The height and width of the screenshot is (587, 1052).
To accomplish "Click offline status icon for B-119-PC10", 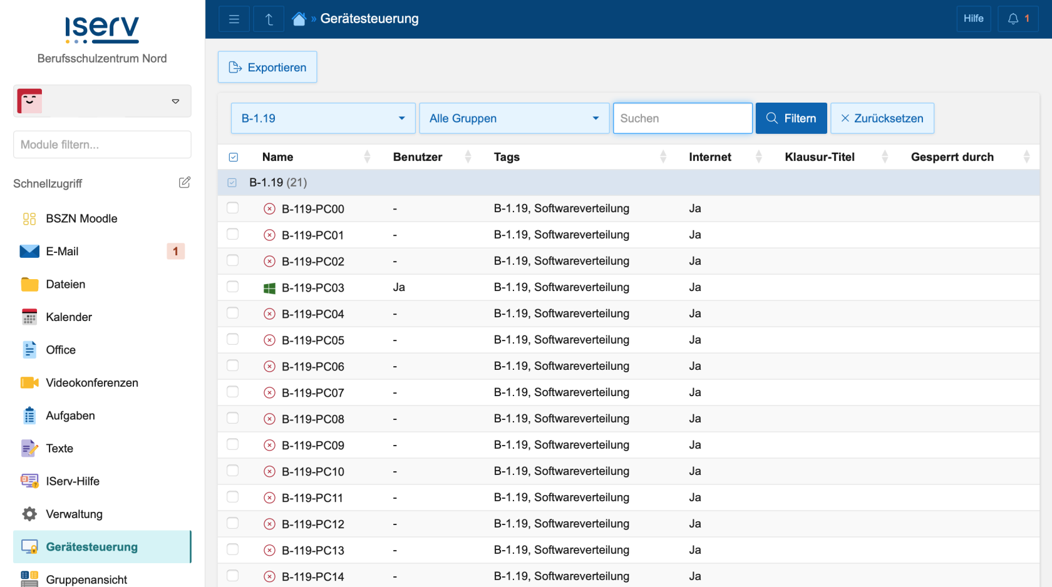I will tap(269, 471).
